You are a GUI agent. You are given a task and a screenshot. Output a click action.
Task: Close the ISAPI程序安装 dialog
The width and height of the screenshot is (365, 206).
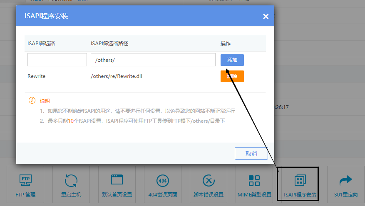coord(266,17)
